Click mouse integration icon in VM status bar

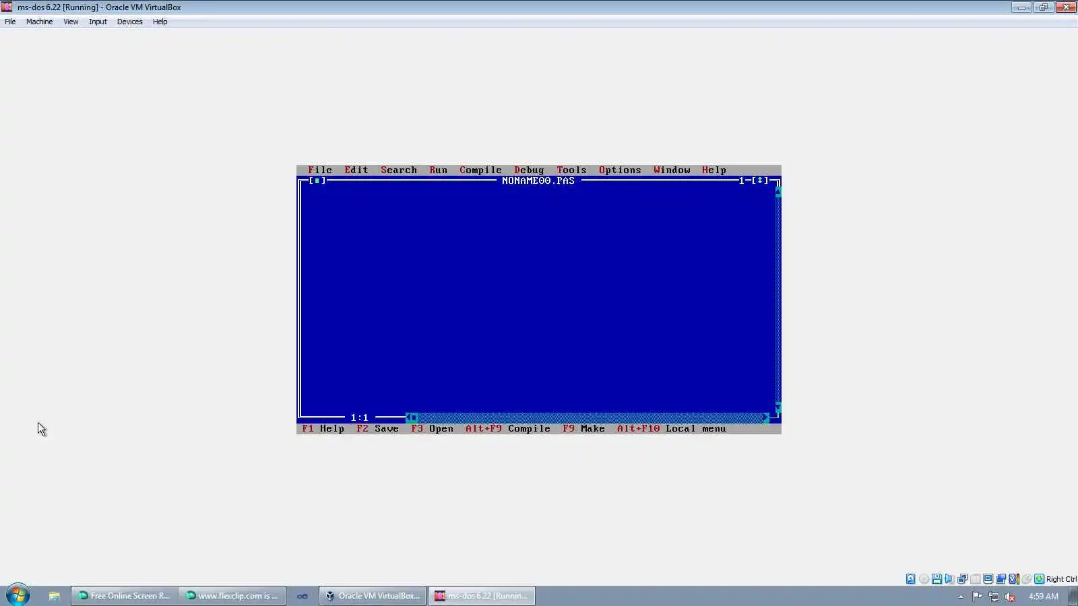[x=1026, y=579]
